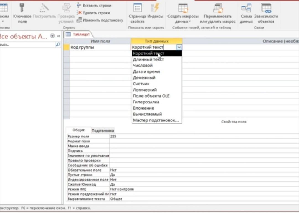This screenshot has width=299, height=213.
Task: Select Длинный текст data type
Action: [x=157, y=59]
